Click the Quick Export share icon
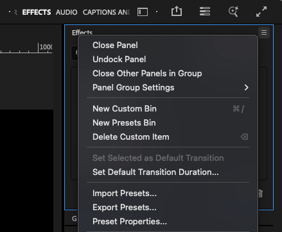The image size is (282, 232). click(x=177, y=11)
